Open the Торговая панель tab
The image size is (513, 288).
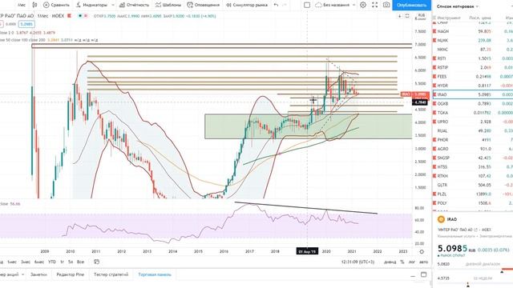(x=155, y=274)
